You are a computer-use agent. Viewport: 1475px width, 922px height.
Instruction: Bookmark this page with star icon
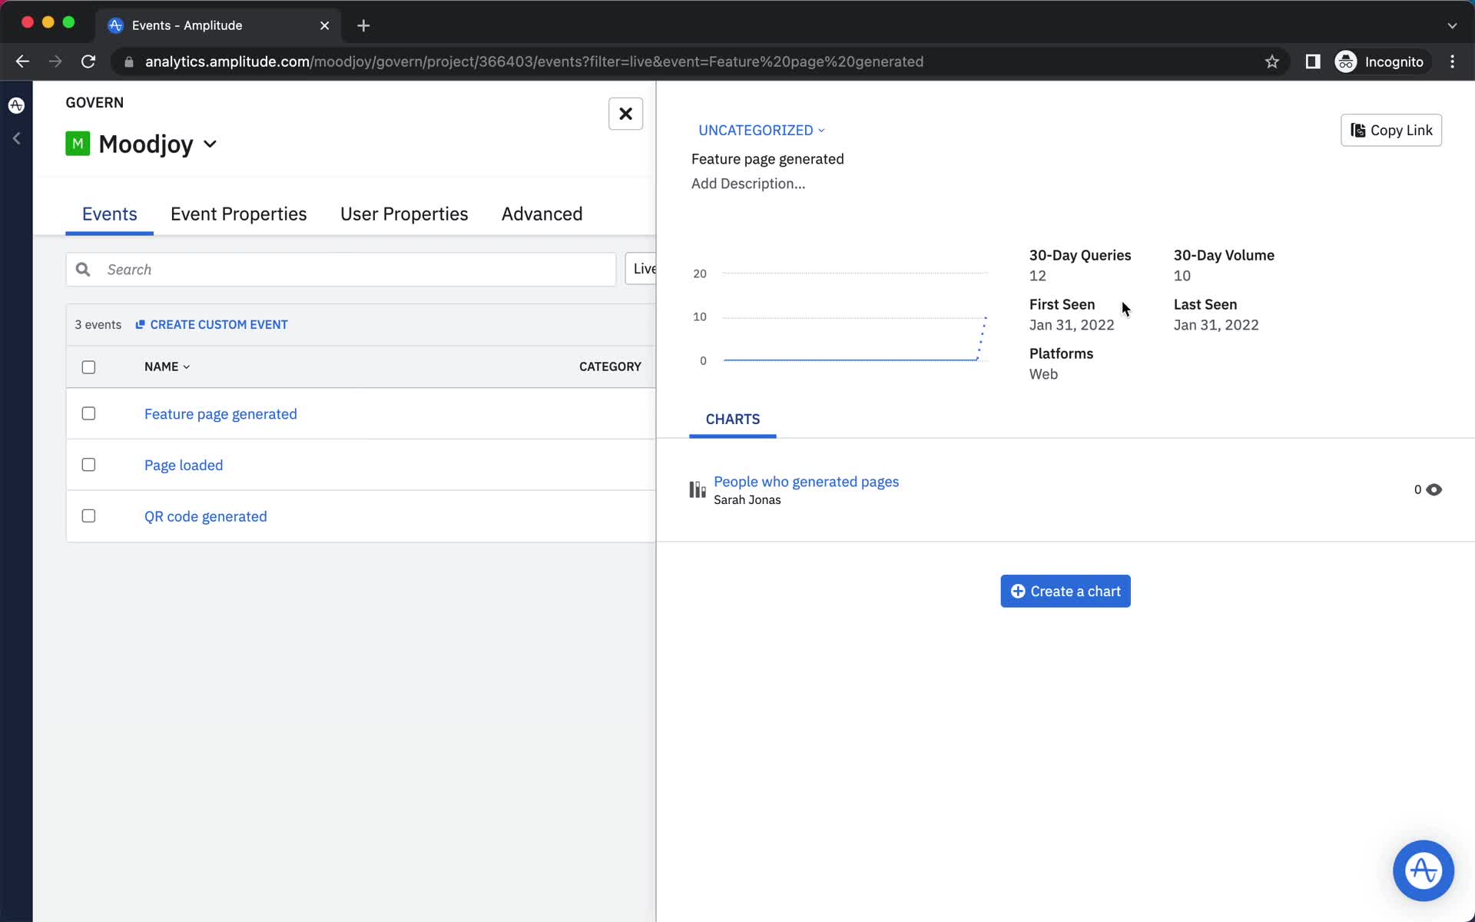(x=1271, y=61)
